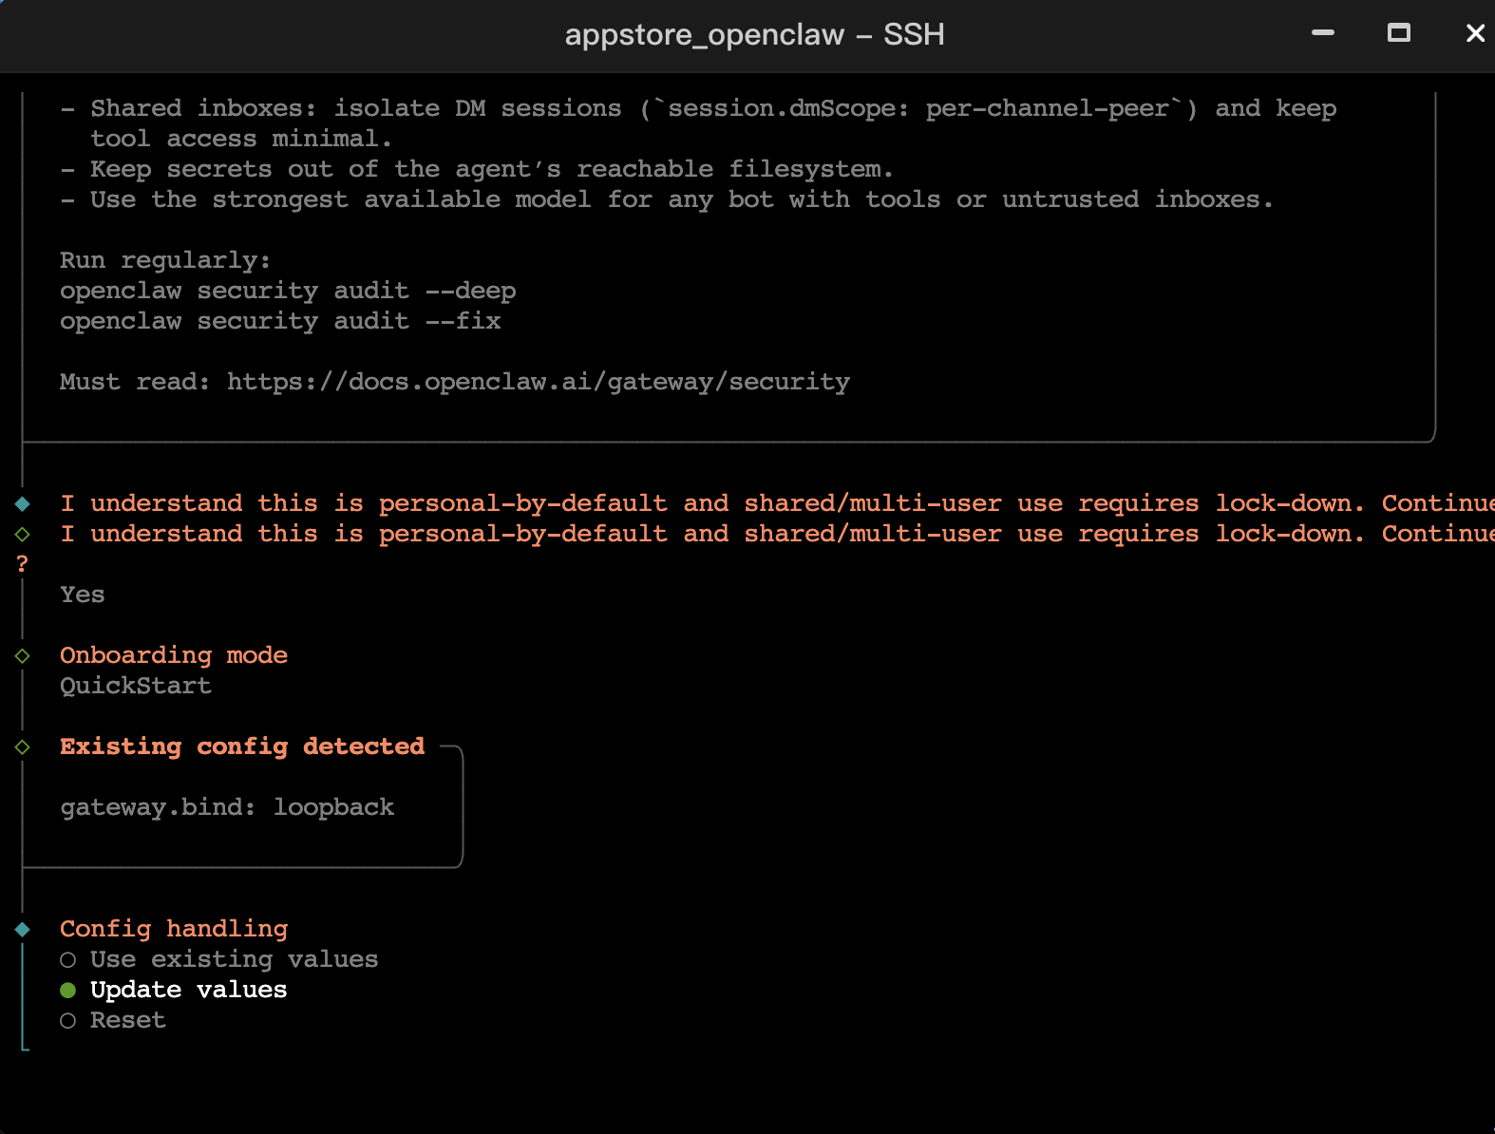
Task: Click the gateway.bind: loopback config line
Action: (227, 807)
